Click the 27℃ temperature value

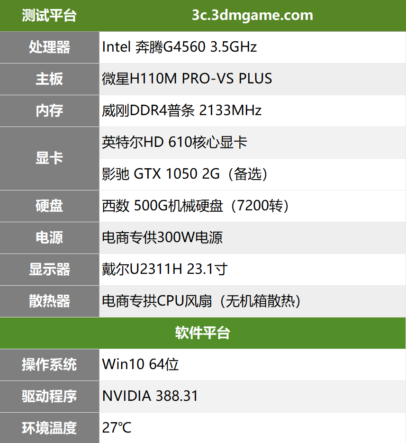117,428
